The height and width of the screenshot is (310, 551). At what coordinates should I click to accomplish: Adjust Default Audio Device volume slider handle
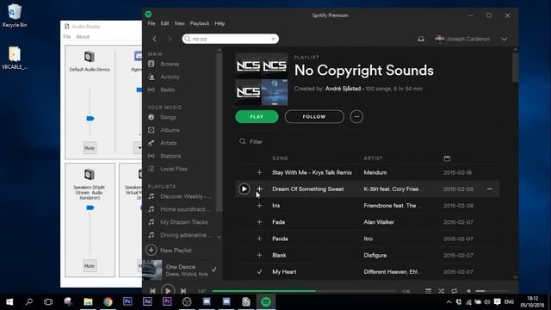(90, 119)
